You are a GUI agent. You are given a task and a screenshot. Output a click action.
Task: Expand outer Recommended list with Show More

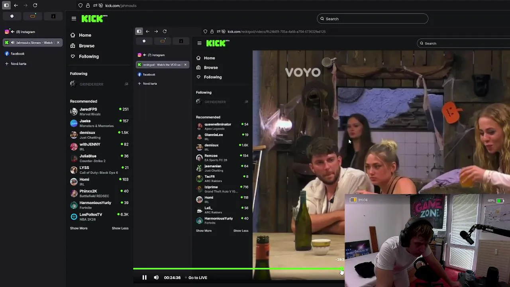click(78, 228)
